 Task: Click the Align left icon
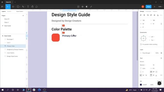[x=141, y=15]
